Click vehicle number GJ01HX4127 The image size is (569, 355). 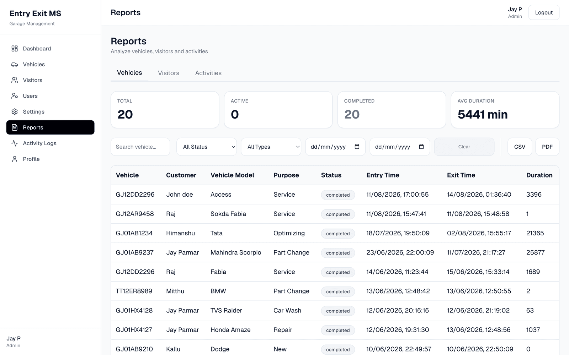[134, 330]
